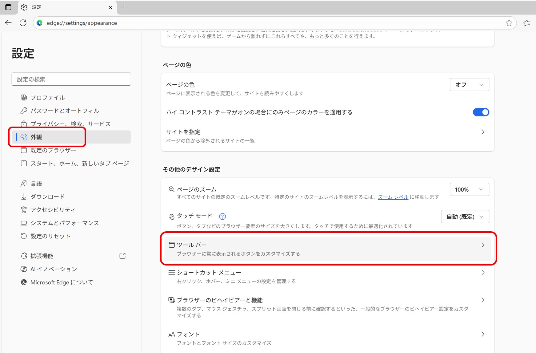Image resolution: width=536 pixels, height=353 pixels.
Task: Click the external link icon for 拡張機能
Action: [122, 256]
